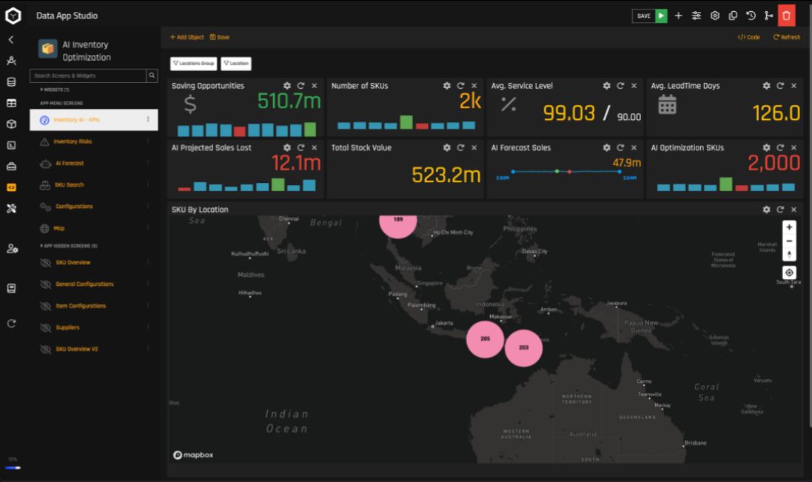Click the plus add icon in top toolbar
This screenshot has height=482, width=812.
[678, 16]
